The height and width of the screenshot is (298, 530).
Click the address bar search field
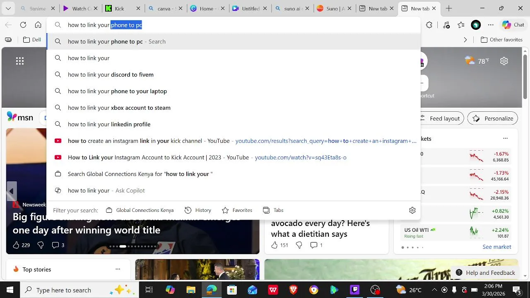234,25
